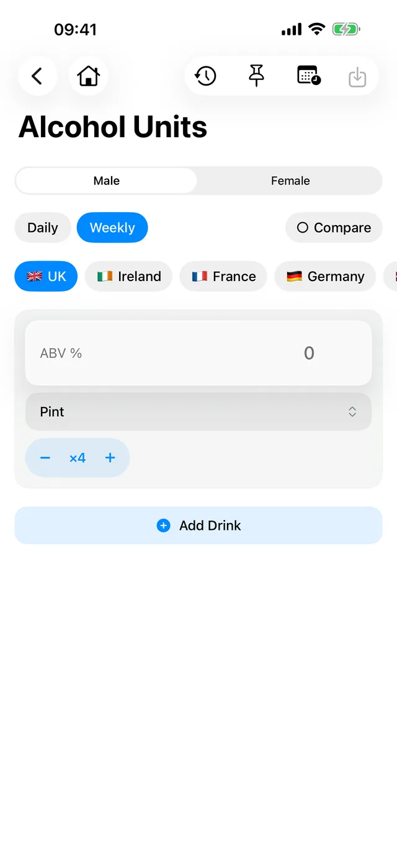Tap the back chevron icon
Image resolution: width=397 pixels, height=863 pixels.
(37, 76)
